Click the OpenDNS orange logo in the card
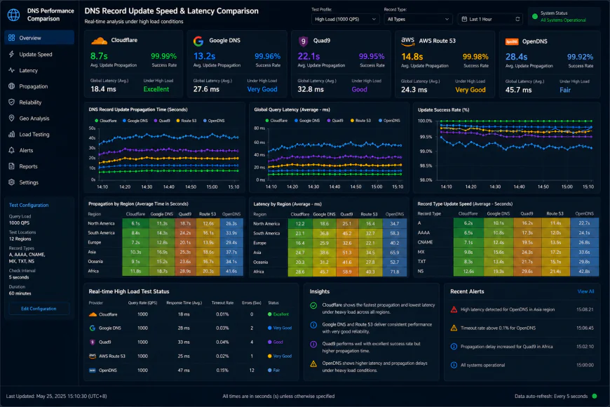 [512, 41]
